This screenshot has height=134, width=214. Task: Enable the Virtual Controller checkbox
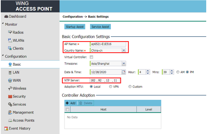92,57
